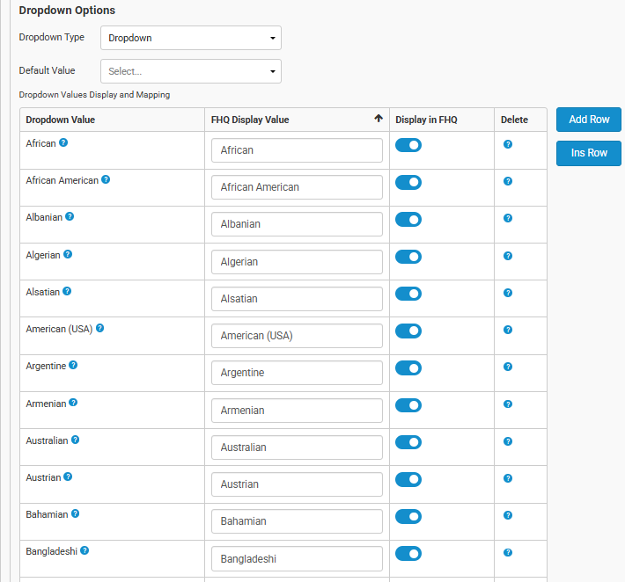
Task: Click Delete column icon in Bahamian row
Action: tap(508, 515)
